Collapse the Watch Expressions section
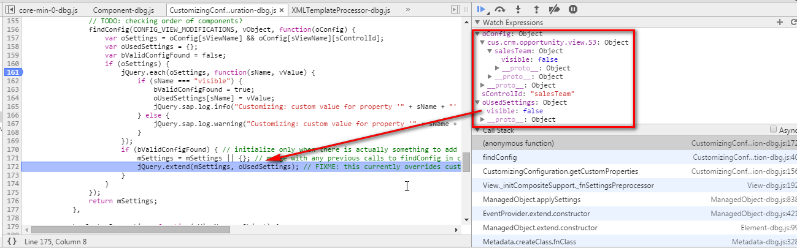 478,23
